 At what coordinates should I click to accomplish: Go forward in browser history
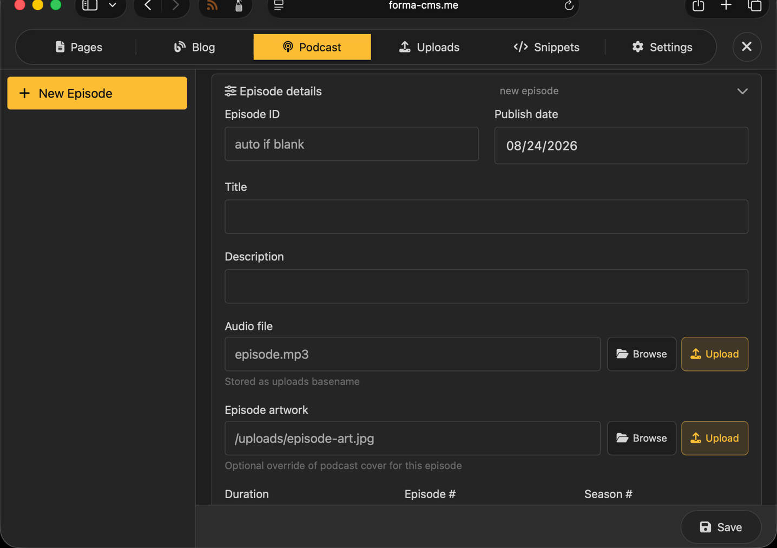coord(175,5)
